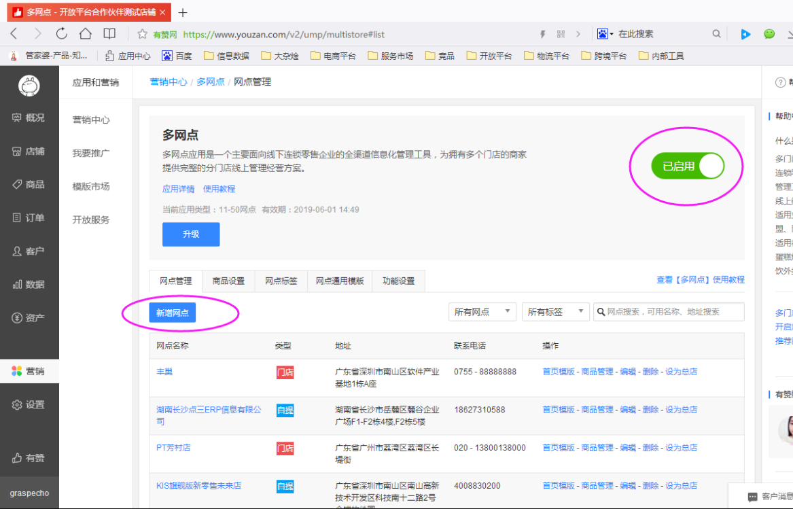793x509 pixels.
Task: Open the 所有网点 filter dropdown
Action: pos(482,312)
